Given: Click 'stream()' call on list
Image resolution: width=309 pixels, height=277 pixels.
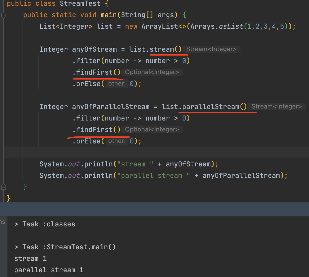Looking at the screenshot, I should coord(165,49).
